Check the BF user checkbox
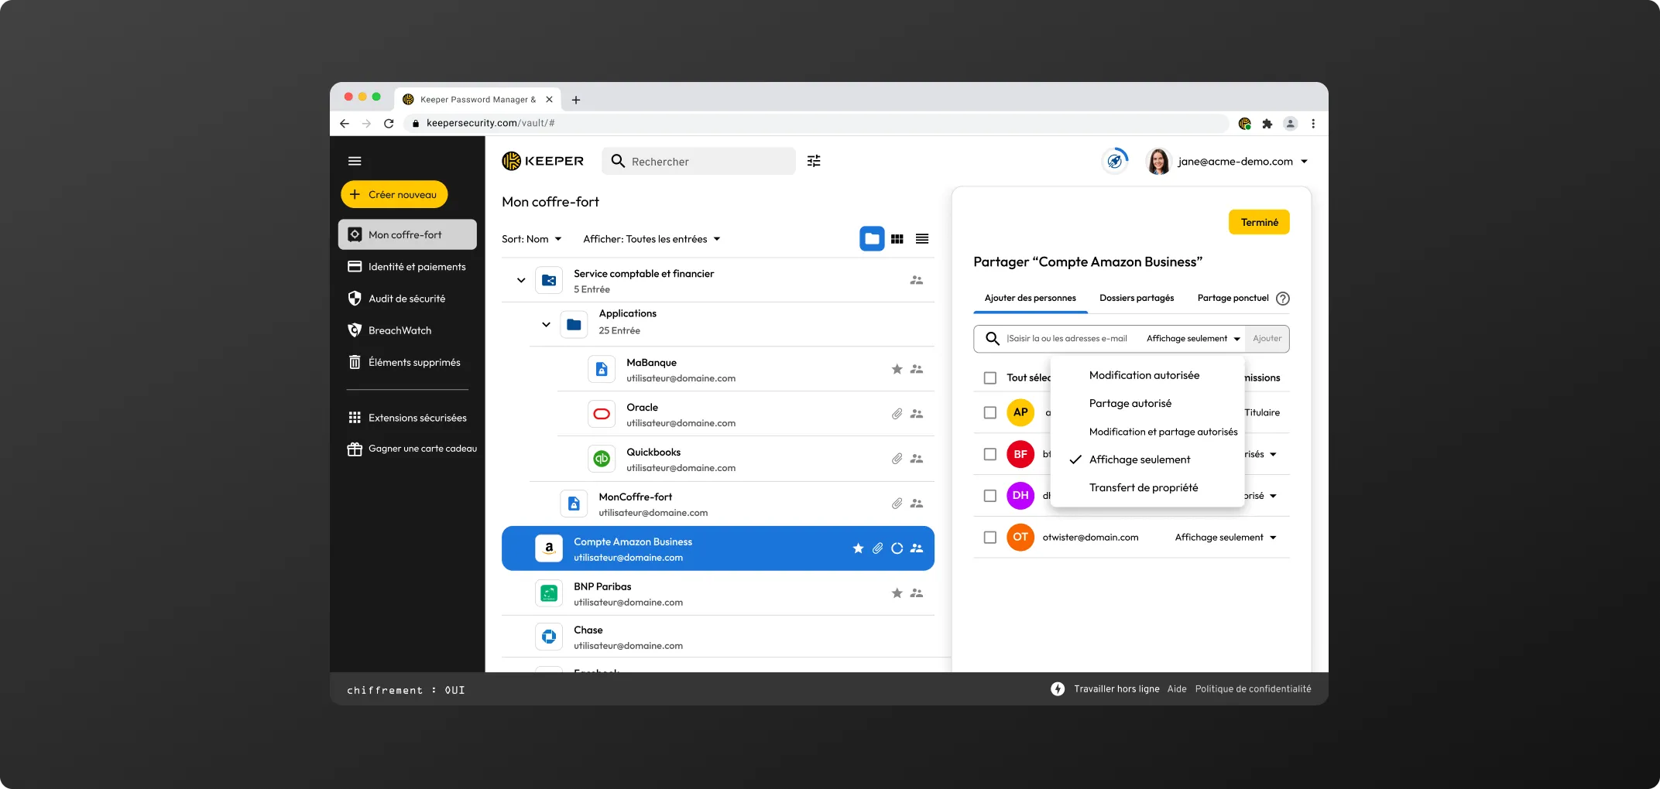 click(x=990, y=454)
